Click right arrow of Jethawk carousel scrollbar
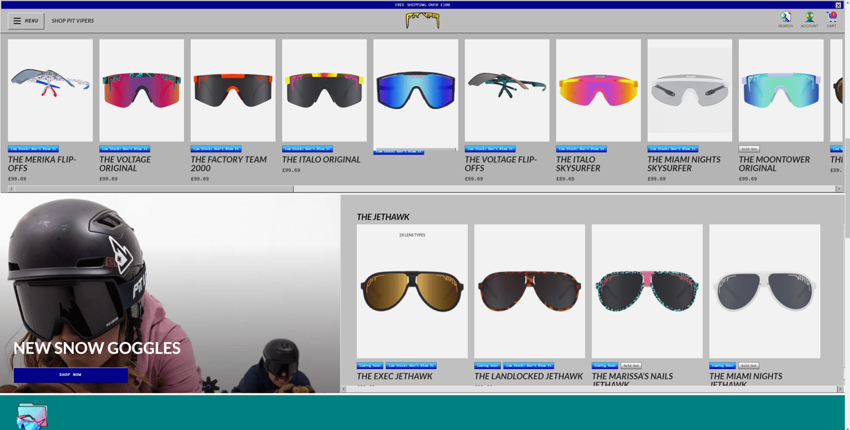 point(840,389)
